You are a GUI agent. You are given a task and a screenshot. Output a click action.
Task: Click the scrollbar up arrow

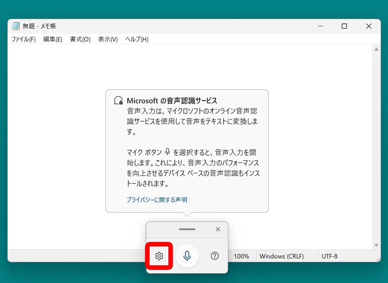click(376, 49)
